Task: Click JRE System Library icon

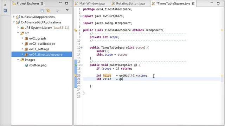Action: (x=22, y=28)
